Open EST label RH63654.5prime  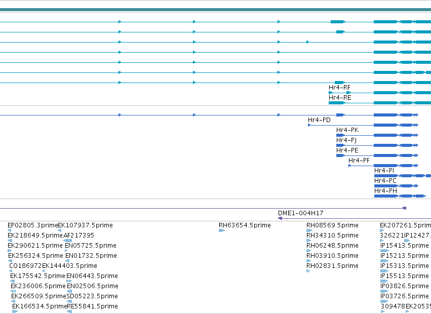coord(245,225)
